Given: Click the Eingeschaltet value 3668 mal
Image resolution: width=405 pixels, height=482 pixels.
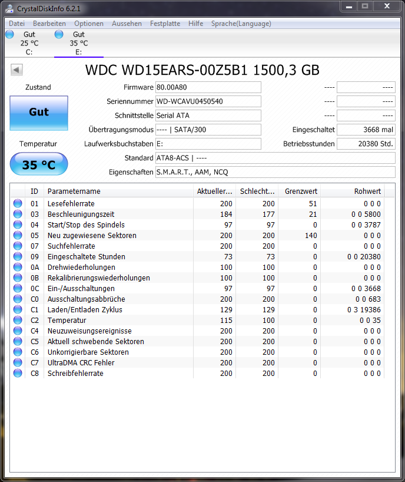Looking at the screenshot, I should pos(366,130).
